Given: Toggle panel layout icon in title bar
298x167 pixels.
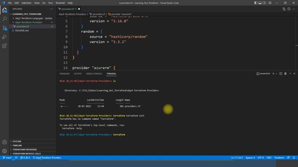Looking at the screenshot, I should pyautogui.click(x=260, y=3).
